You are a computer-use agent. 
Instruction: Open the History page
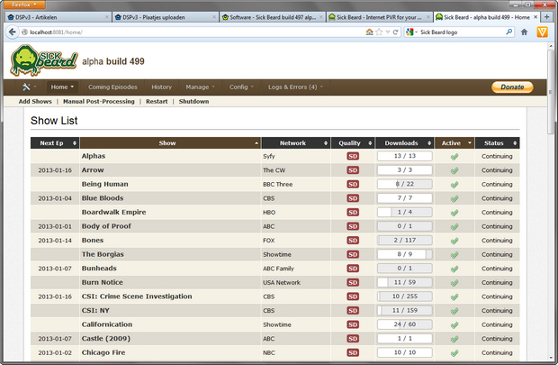162,87
